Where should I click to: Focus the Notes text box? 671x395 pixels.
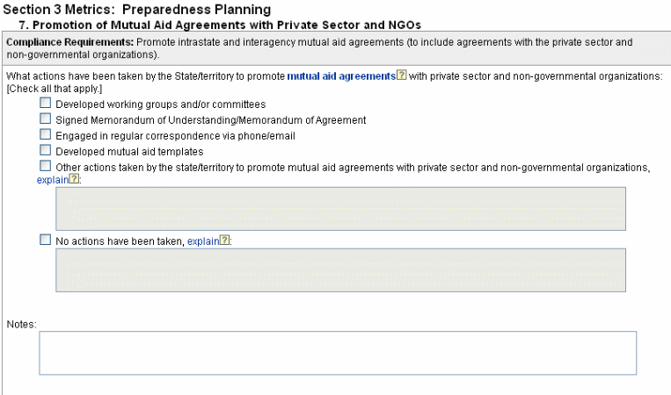337,352
